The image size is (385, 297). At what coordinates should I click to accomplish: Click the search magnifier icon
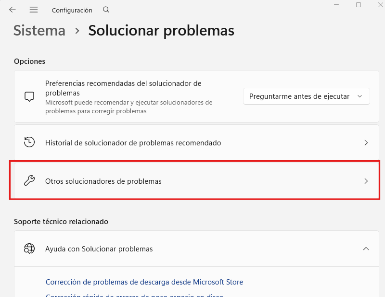(x=106, y=10)
